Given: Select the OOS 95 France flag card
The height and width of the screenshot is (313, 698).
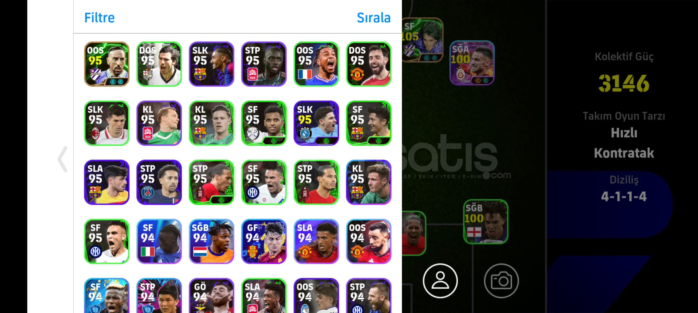Looking at the screenshot, I should pos(316,64).
